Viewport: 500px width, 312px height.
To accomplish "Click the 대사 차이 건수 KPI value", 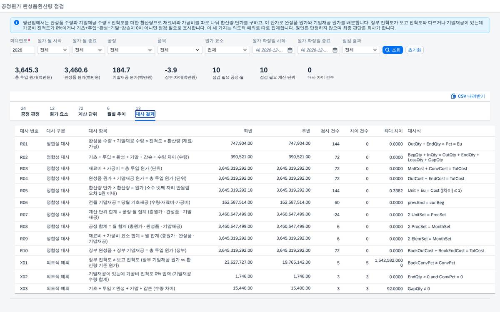I will [x=310, y=70].
